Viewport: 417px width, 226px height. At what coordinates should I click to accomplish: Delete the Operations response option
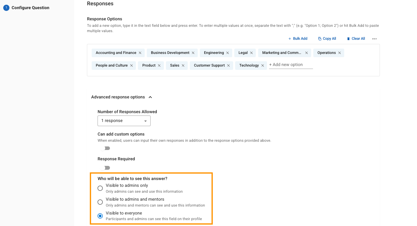coord(339,53)
